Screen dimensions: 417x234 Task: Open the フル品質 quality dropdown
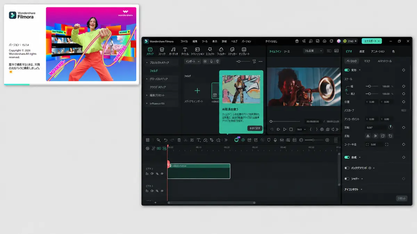point(313,51)
